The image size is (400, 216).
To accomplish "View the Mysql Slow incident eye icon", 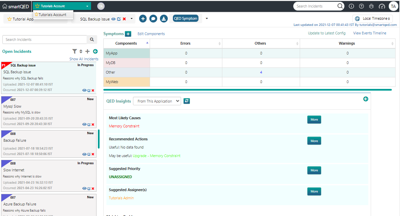I will (84, 124).
